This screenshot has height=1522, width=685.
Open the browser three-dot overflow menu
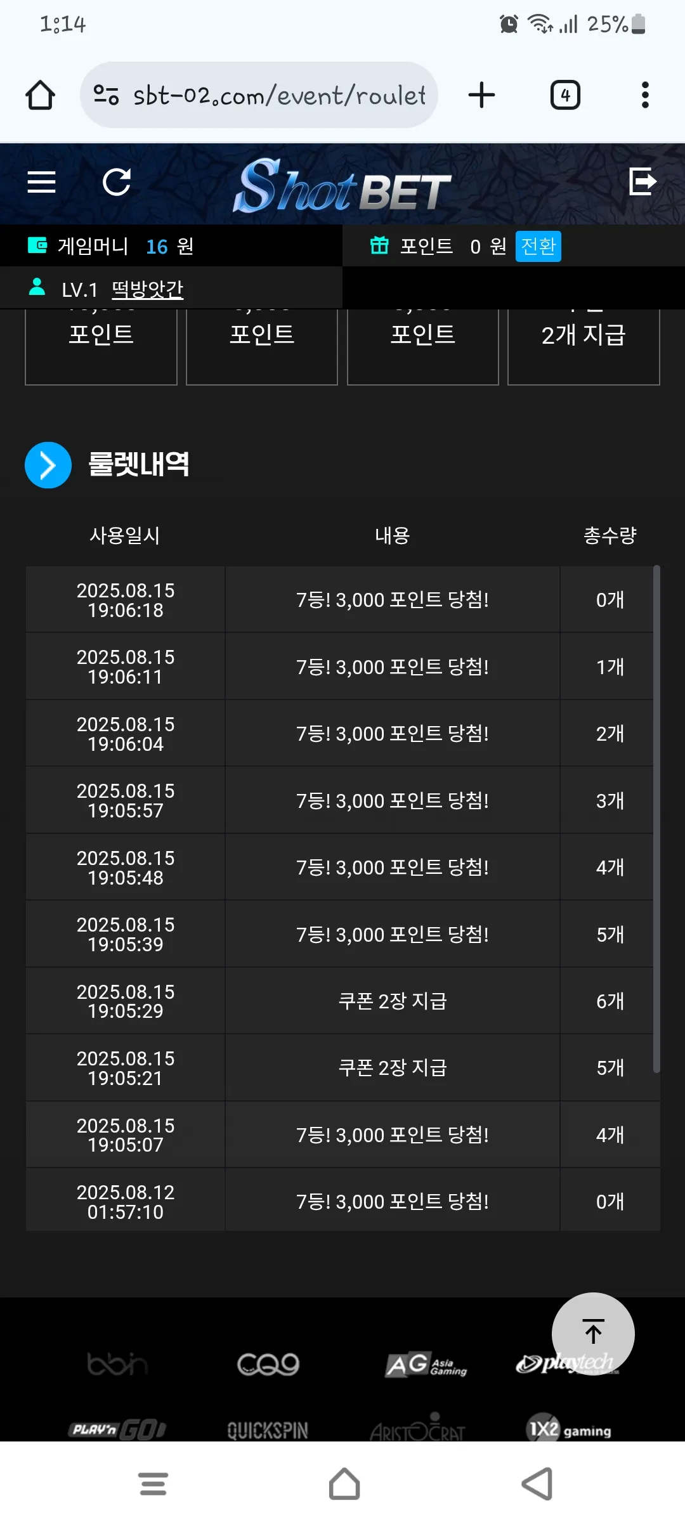(x=645, y=95)
